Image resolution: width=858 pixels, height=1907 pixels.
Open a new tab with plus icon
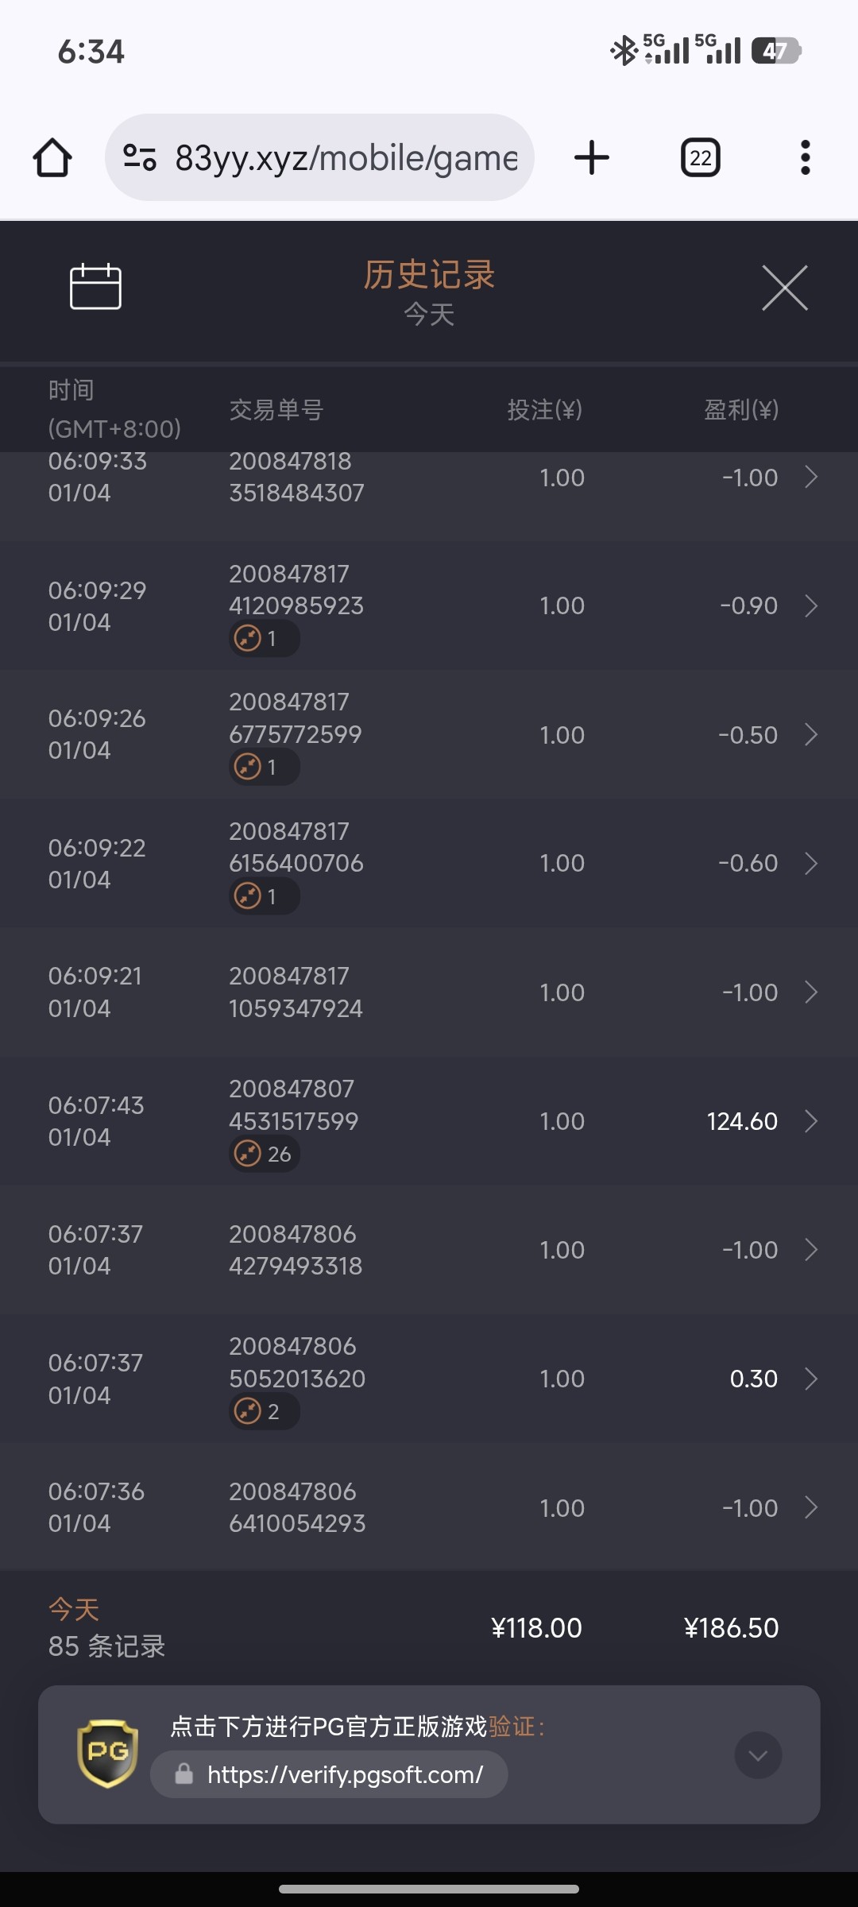point(592,157)
